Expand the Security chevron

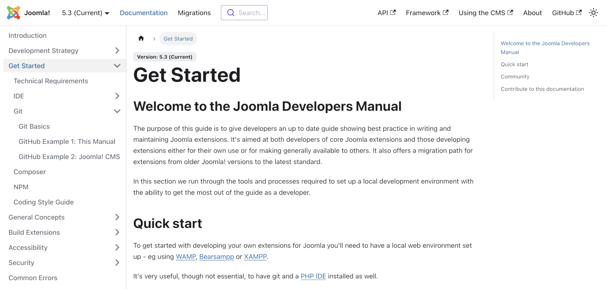click(117, 262)
